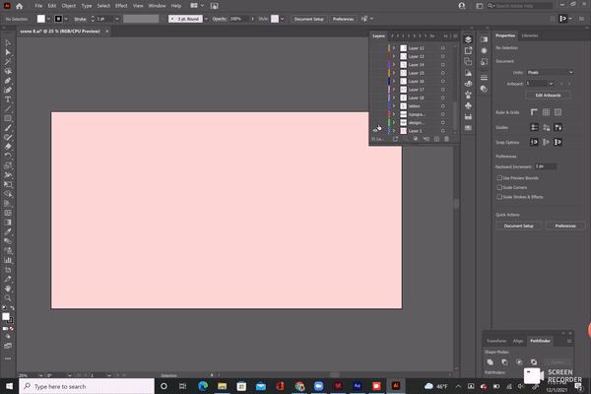
Task: Select the Eraser tool
Action: [x=8, y=147]
